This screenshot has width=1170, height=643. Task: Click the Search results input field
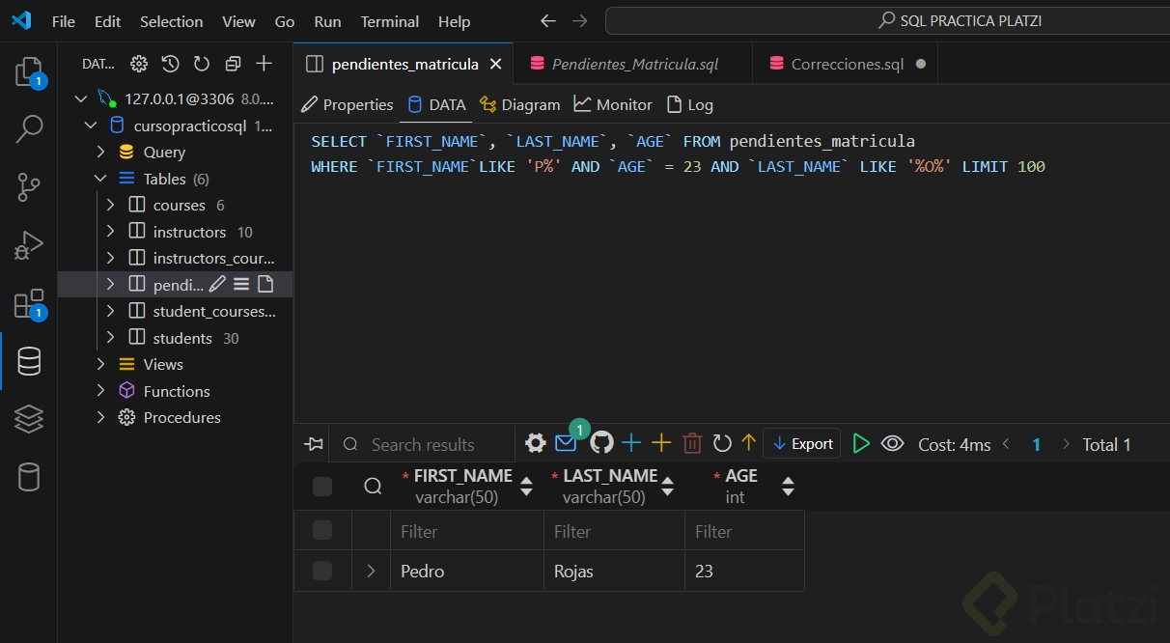tap(423, 444)
